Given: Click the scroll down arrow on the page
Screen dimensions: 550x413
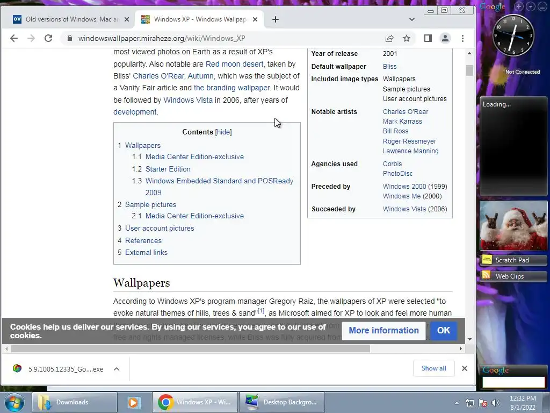Looking at the screenshot, I should [469, 339].
